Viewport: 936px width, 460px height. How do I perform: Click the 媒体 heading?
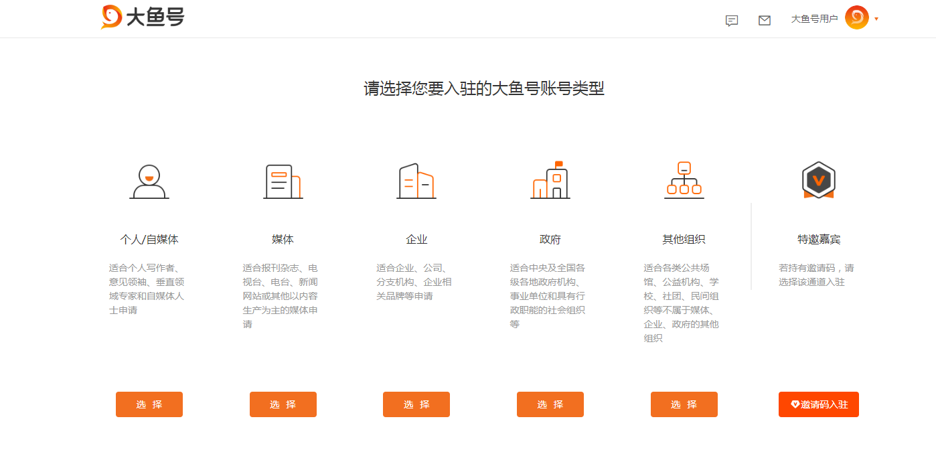tap(283, 239)
